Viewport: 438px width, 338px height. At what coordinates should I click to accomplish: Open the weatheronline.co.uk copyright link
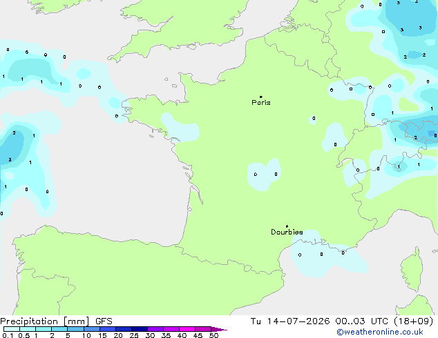coord(380,332)
